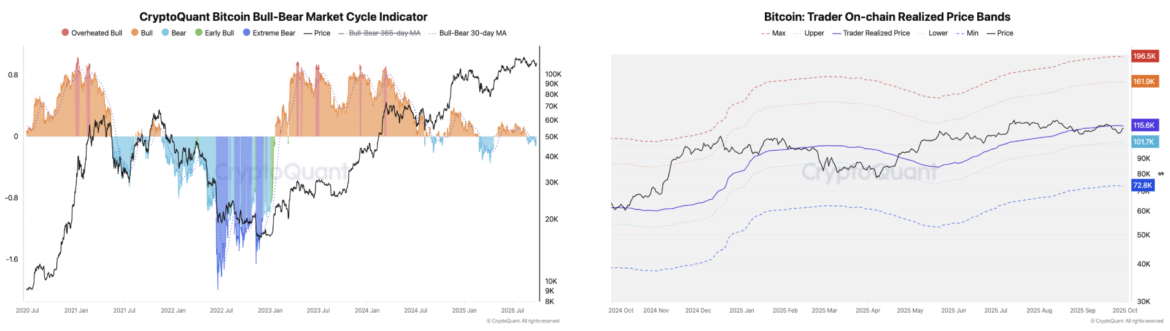Click the red 196.5K price label
Image resolution: width=1170 pixels, height=331 pixels.
[1145, 56]
